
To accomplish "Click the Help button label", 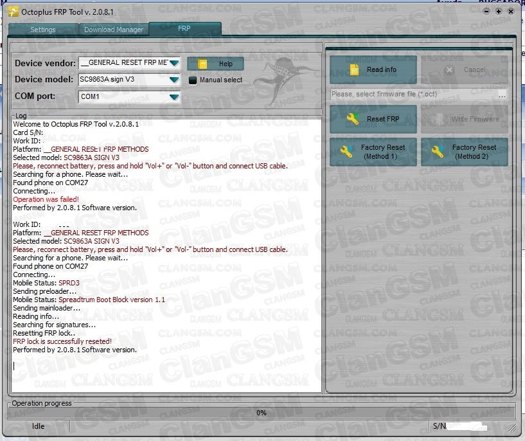I will pos(226,64).
